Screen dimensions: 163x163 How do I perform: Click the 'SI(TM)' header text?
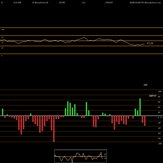coord(62,3)
